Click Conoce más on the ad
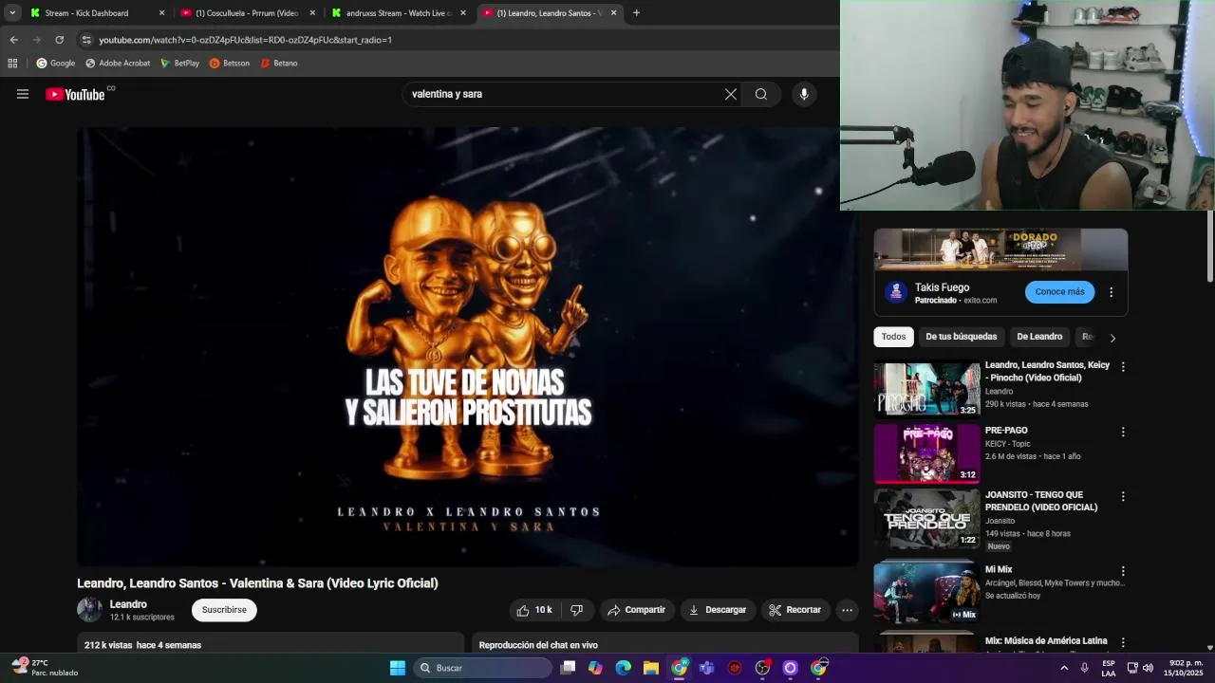Screen dimensions: 1215x683 [1059, 292]
